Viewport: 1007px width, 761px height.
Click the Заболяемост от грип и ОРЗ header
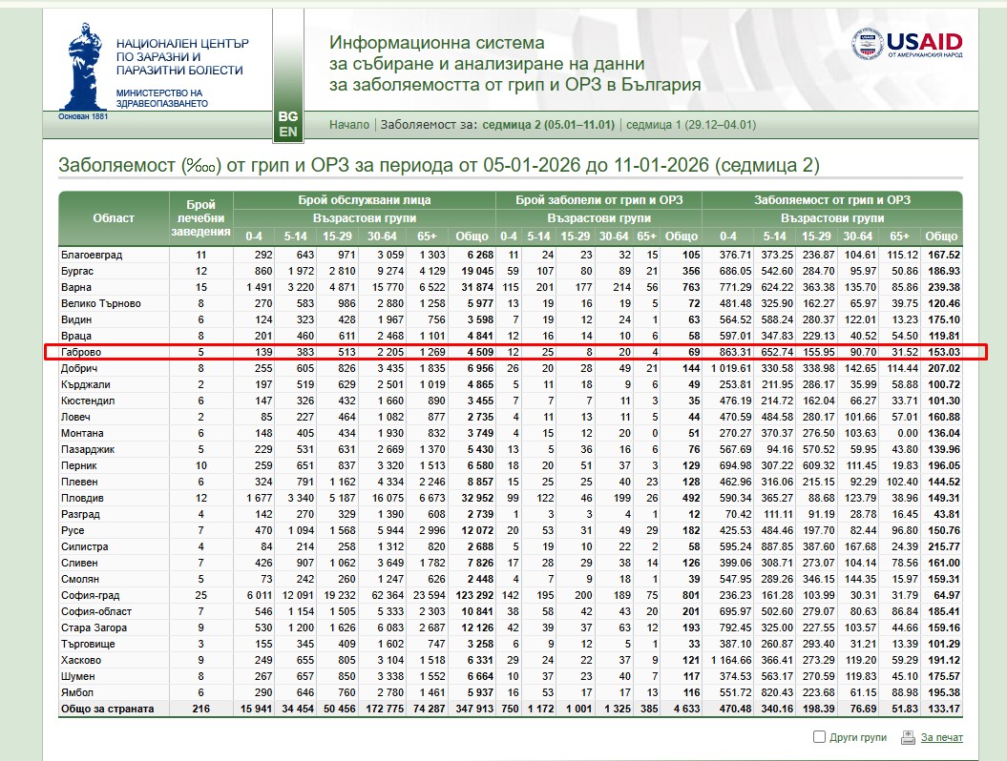[831, 200]
